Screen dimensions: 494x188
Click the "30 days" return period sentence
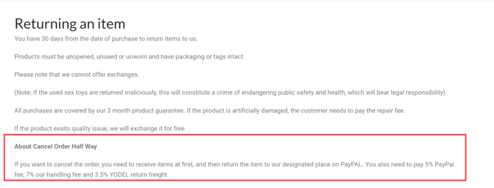tap(106, 39)
